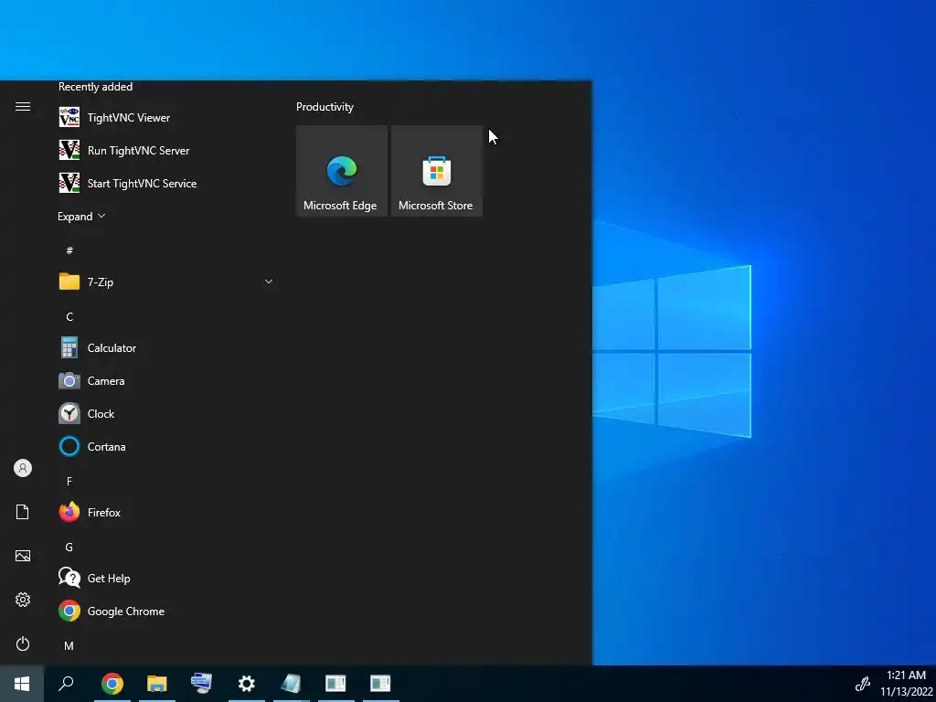
Task: Open the taskbar Search magnifier
Action: click(66, 684)
